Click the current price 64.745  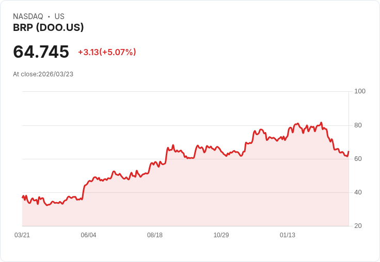coord(41,52)
